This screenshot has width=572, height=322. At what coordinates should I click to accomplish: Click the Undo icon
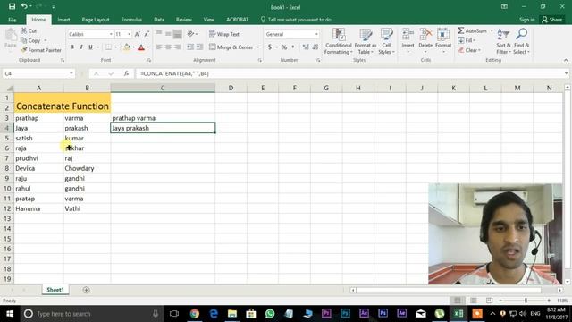(x=24, y=6)
